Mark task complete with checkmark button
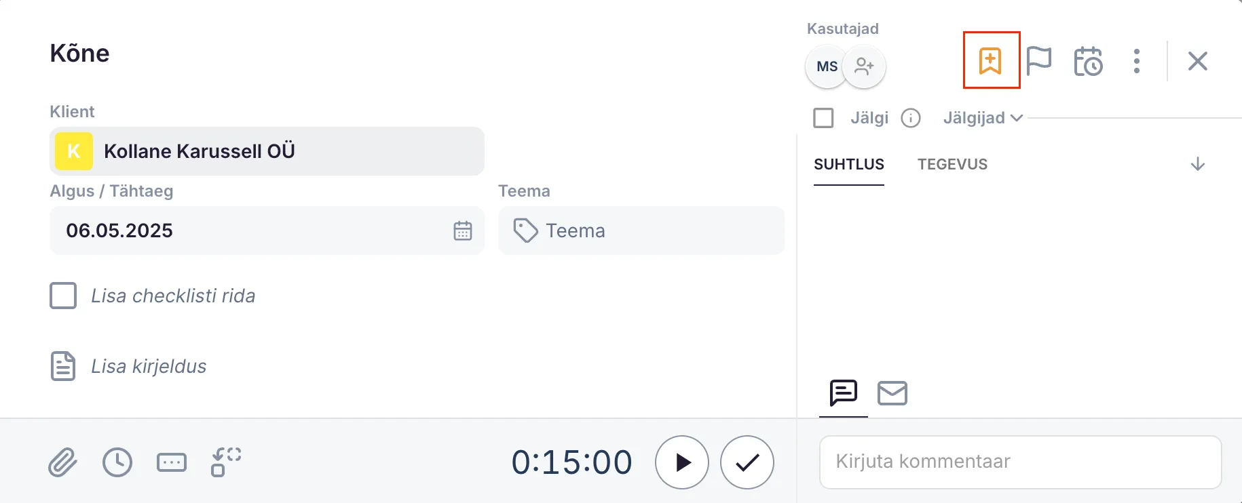The height and width of the screenshot is (503, 1242). point(747,462)
